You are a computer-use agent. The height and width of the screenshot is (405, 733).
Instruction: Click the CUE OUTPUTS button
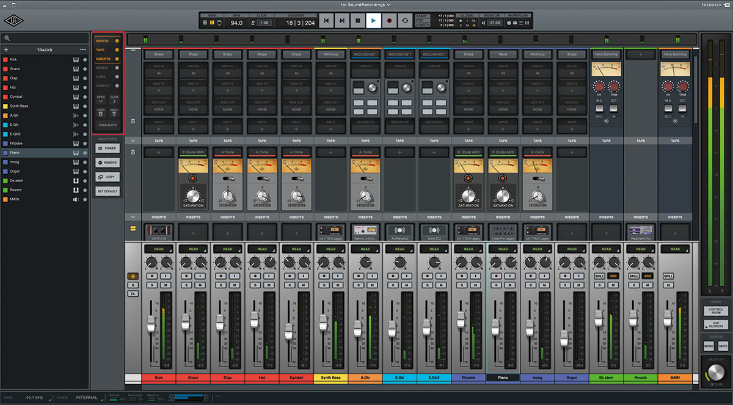(x=716, y=325)
